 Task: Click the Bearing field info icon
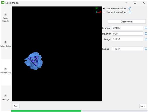pos(146,28)
